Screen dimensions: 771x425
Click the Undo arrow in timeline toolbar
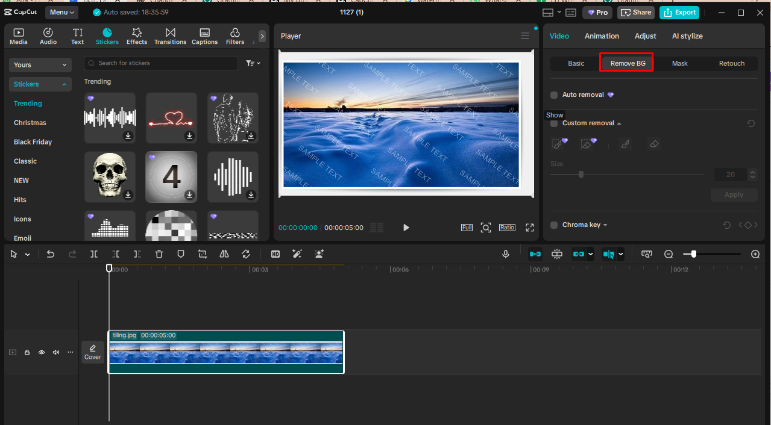click(x=51, y=254)
